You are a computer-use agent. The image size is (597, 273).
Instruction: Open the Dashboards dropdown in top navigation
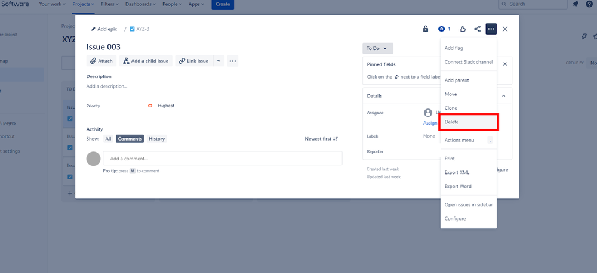tap(140, 4)
